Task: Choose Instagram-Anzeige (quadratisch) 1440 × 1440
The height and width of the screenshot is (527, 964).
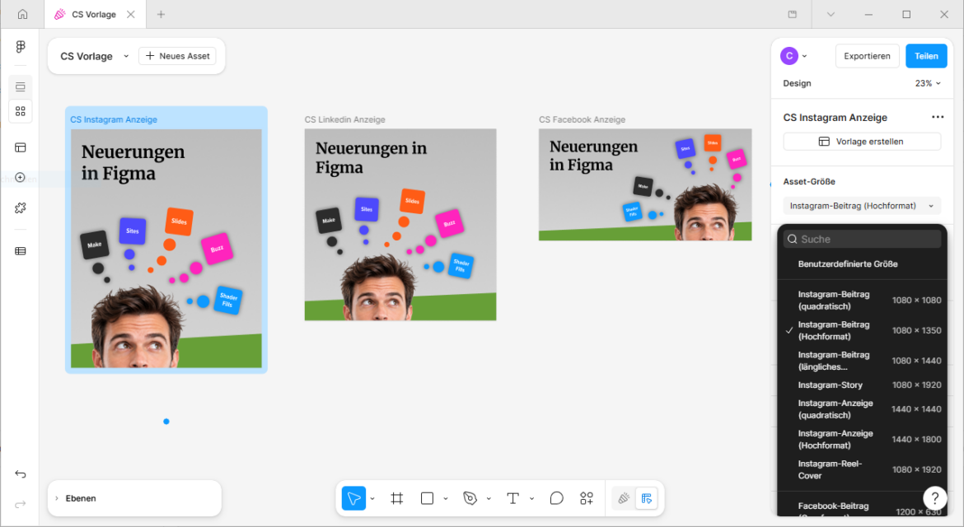Action: [x=862, y=409]
